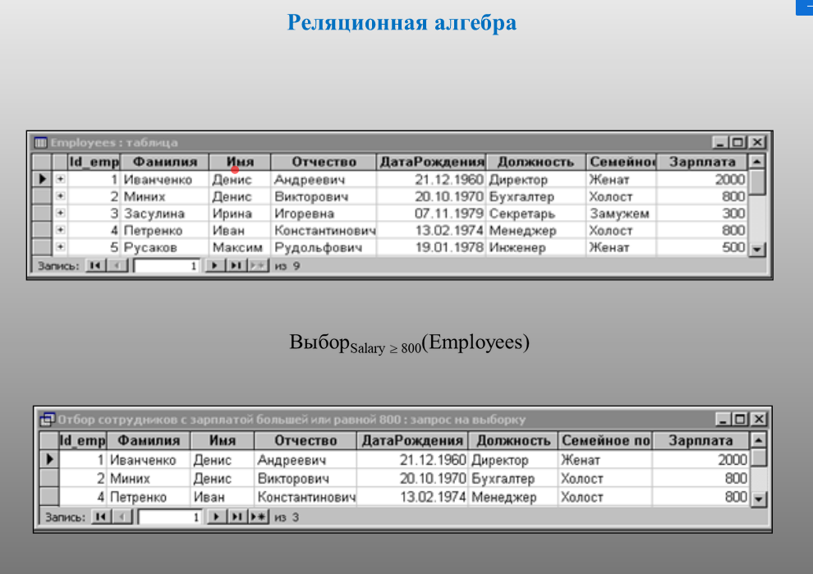
Task: Select Должность column header in Employees table
Action: click(536, 162)
